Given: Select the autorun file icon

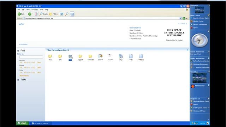Looking at the screenshot, I should pyautogui.click(x=100, y=57).
